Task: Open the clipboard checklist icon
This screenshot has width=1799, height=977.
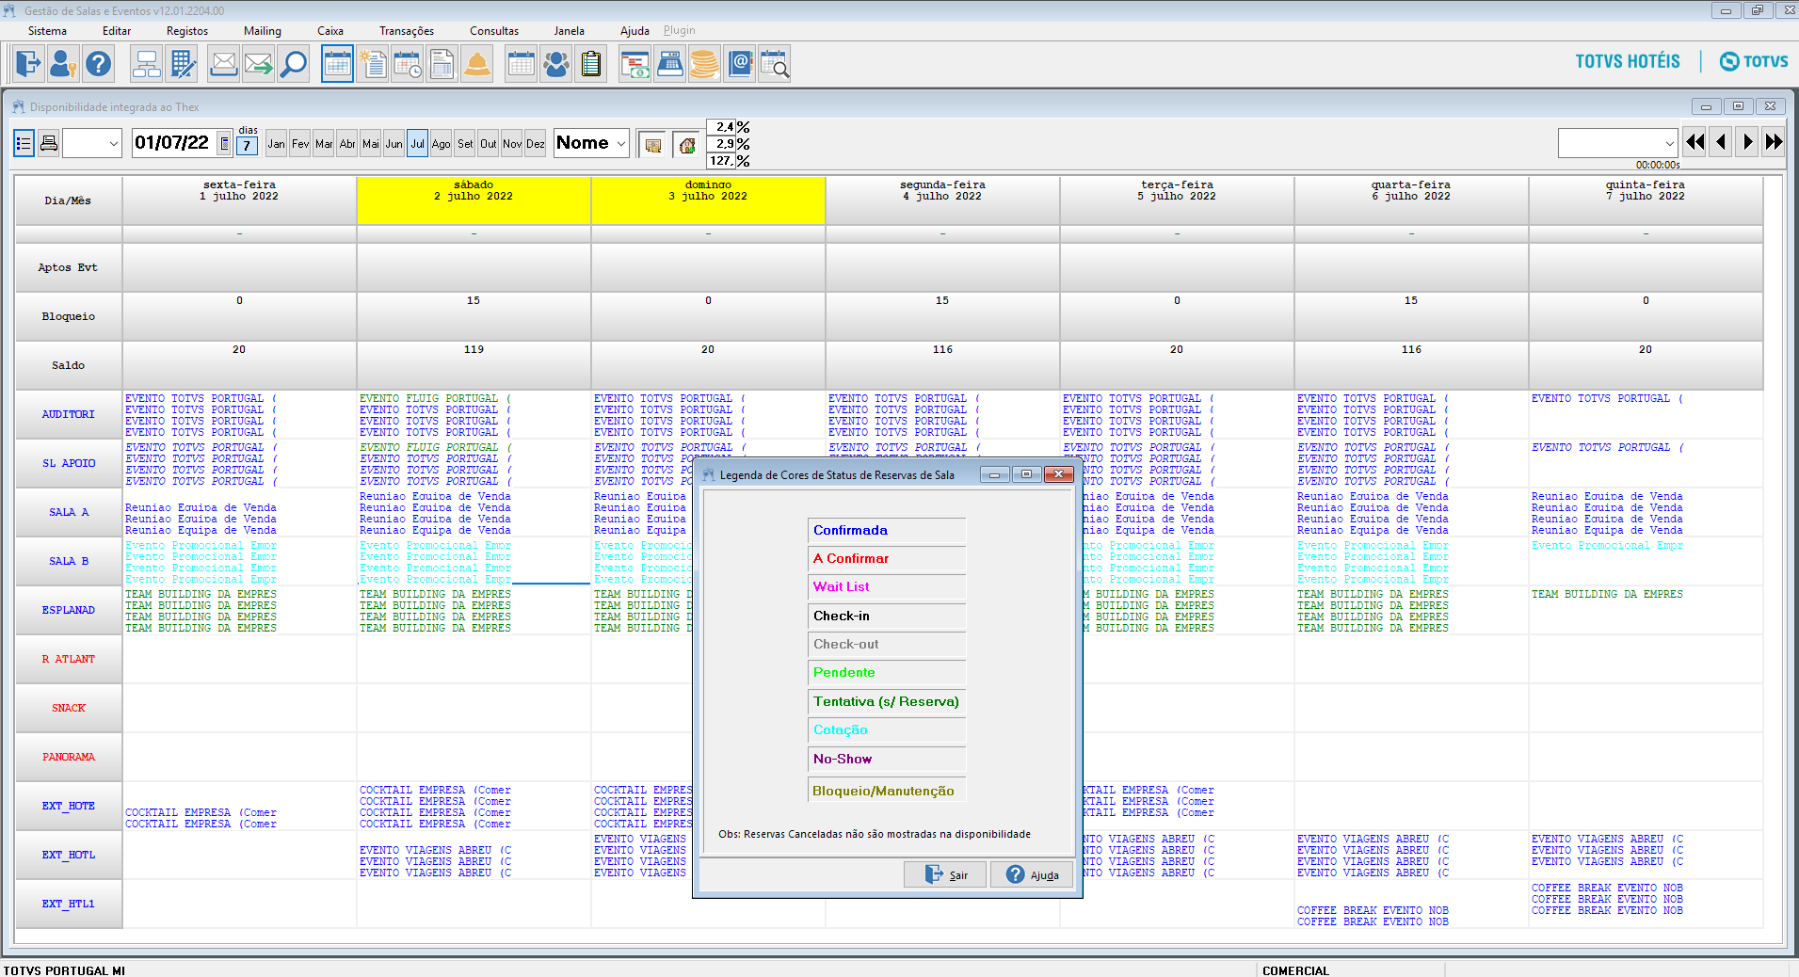Action: (591, 64)
